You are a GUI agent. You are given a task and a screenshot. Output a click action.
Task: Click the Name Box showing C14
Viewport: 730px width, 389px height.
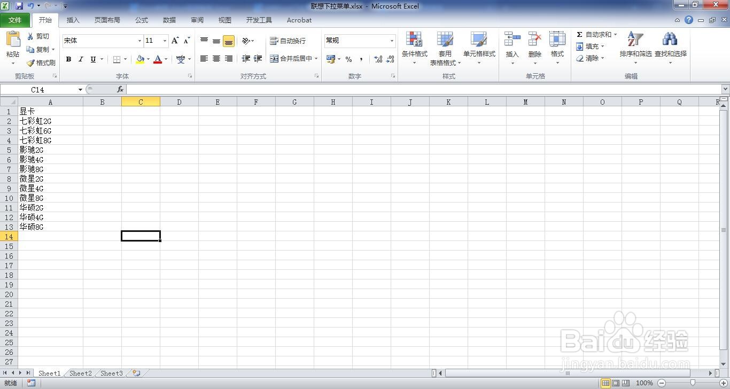(38, 90)
